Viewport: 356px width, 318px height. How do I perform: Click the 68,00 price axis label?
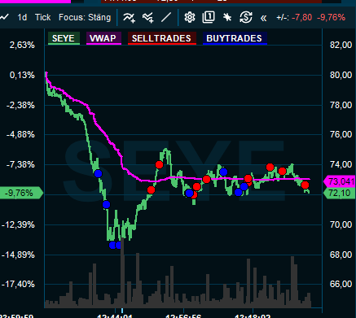point(341,255)
